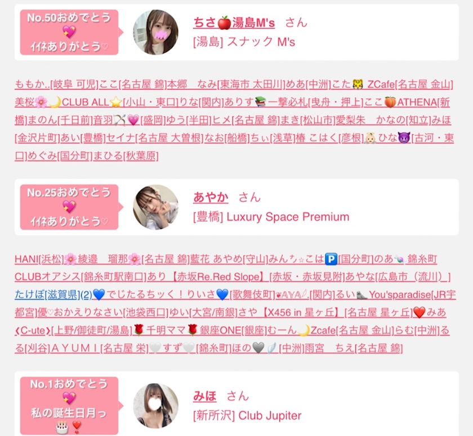Click the crescent moon emoji before Zcafe

click(x=304, y=331)
